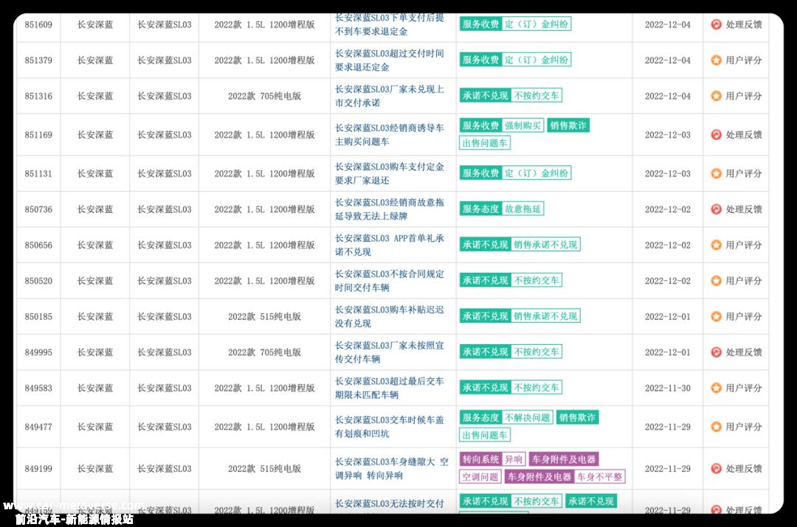Click the 车身附件及电器 车身不平整 tag

click(x=565, y=477)
